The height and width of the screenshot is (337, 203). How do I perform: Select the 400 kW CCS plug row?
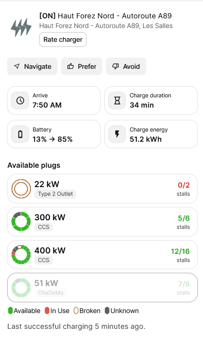102,254
